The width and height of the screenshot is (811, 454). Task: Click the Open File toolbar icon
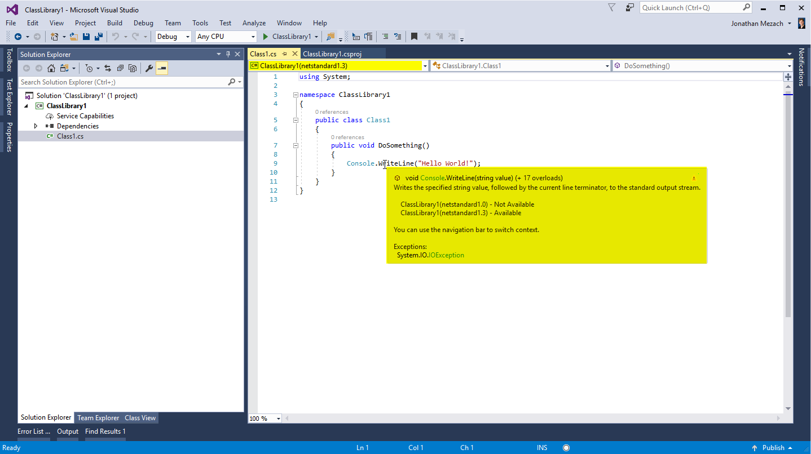pyautogui.click(x=74, y=37)
